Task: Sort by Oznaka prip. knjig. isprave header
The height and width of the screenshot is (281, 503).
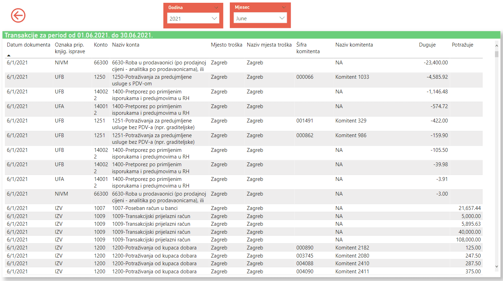Action: click(70, 48)
